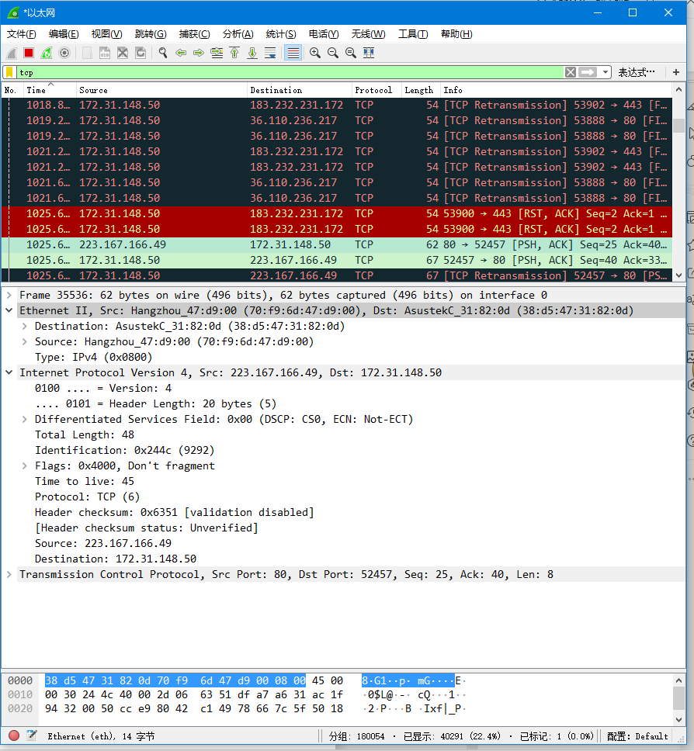Open the display filter history dropdown

(x=606, y=72)
